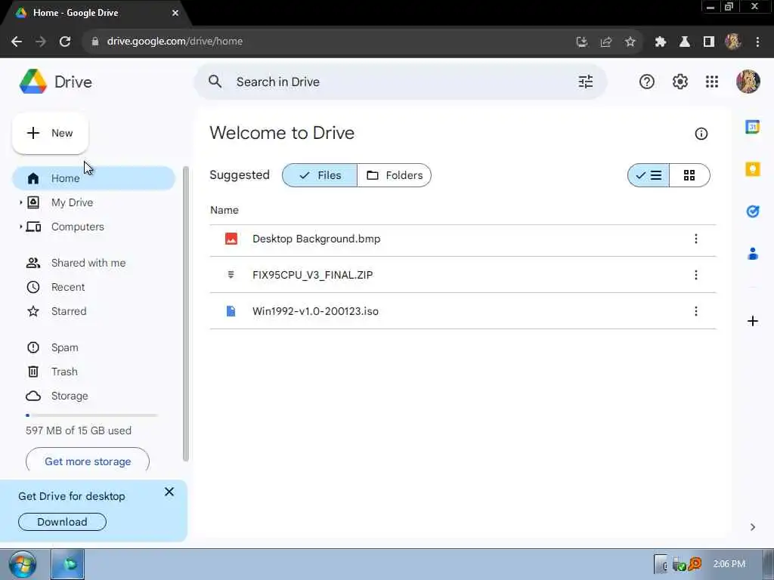
Task: Open more actions for Desktop Background.bmp
Action: 695,239
